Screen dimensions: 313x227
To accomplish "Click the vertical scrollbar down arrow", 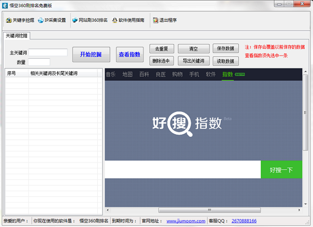I will coord(306,204).
